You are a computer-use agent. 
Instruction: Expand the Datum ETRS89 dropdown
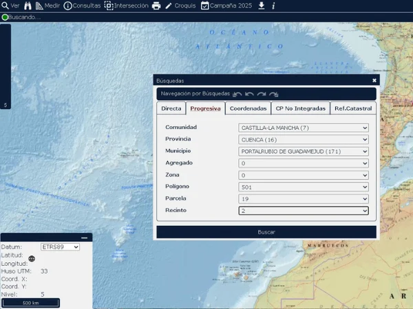click(60, 247)
